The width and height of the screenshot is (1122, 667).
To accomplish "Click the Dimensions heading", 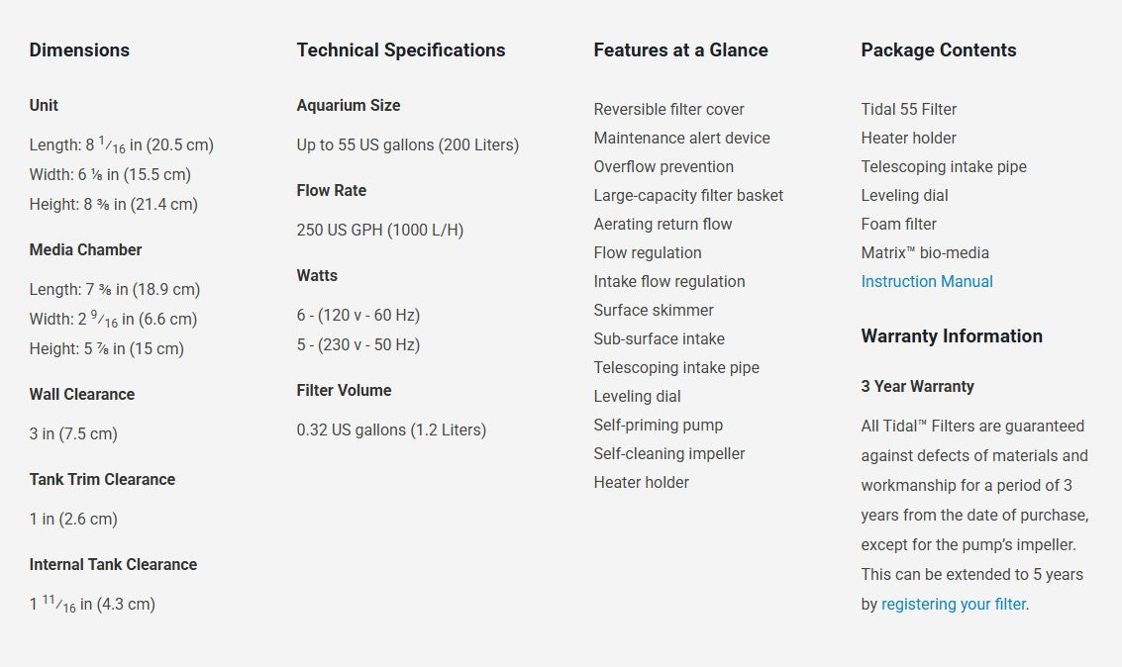I will [x=79, y=50].
